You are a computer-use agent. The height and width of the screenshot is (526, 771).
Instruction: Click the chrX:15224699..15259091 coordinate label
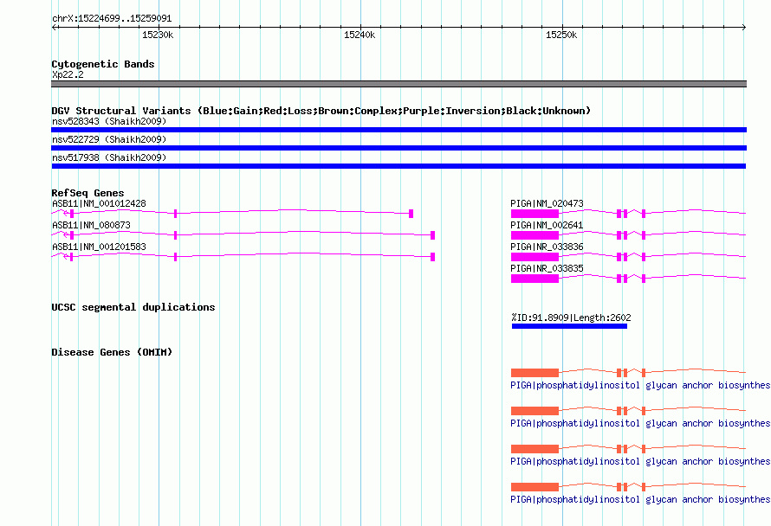click(x=112, y=19)
